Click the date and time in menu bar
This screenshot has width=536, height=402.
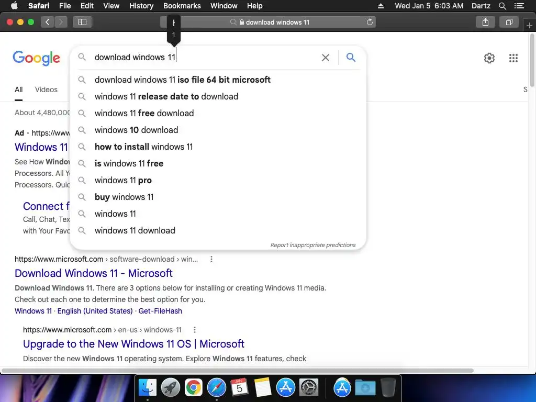click(x=429, y=6)
